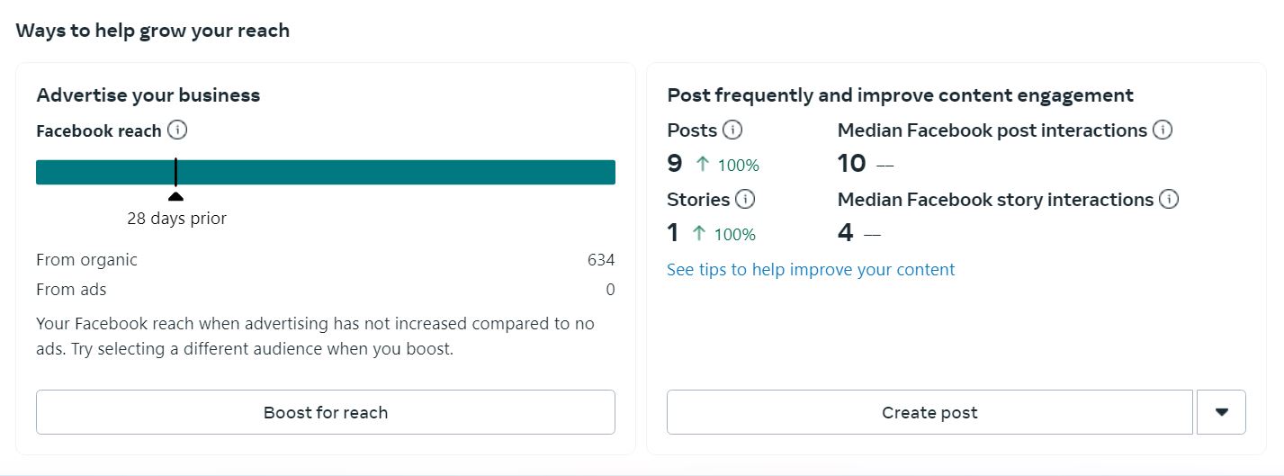This screenshot has height=476, width=1284.
Task: Click the Create post button
Action: pos(929,412)
